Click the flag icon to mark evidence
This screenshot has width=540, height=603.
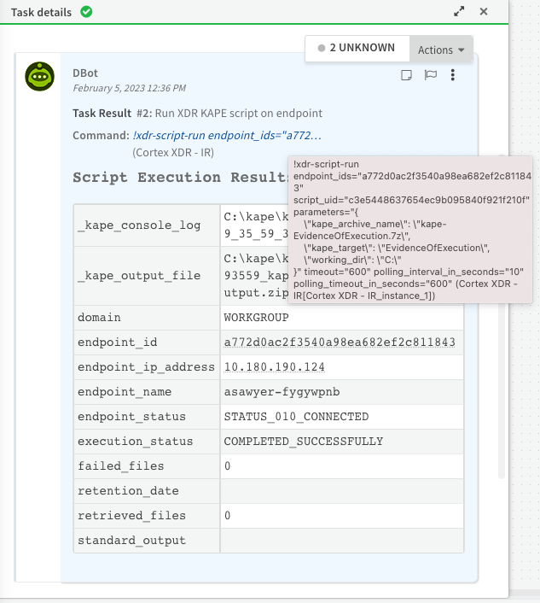pyautogui.click(x=431, y=74)
